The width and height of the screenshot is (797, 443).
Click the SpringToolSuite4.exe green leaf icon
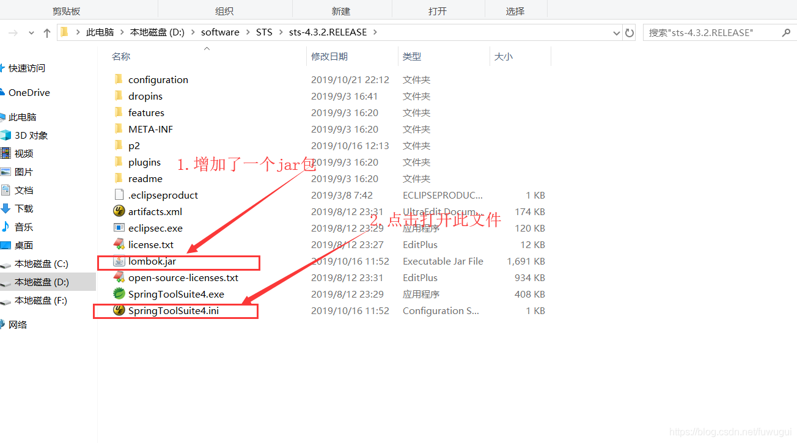[x=119, y=294]
